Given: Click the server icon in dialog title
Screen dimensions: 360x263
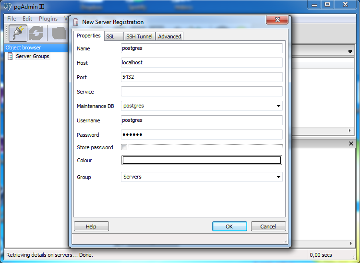Looking at the screenshot, I should 76,22.
